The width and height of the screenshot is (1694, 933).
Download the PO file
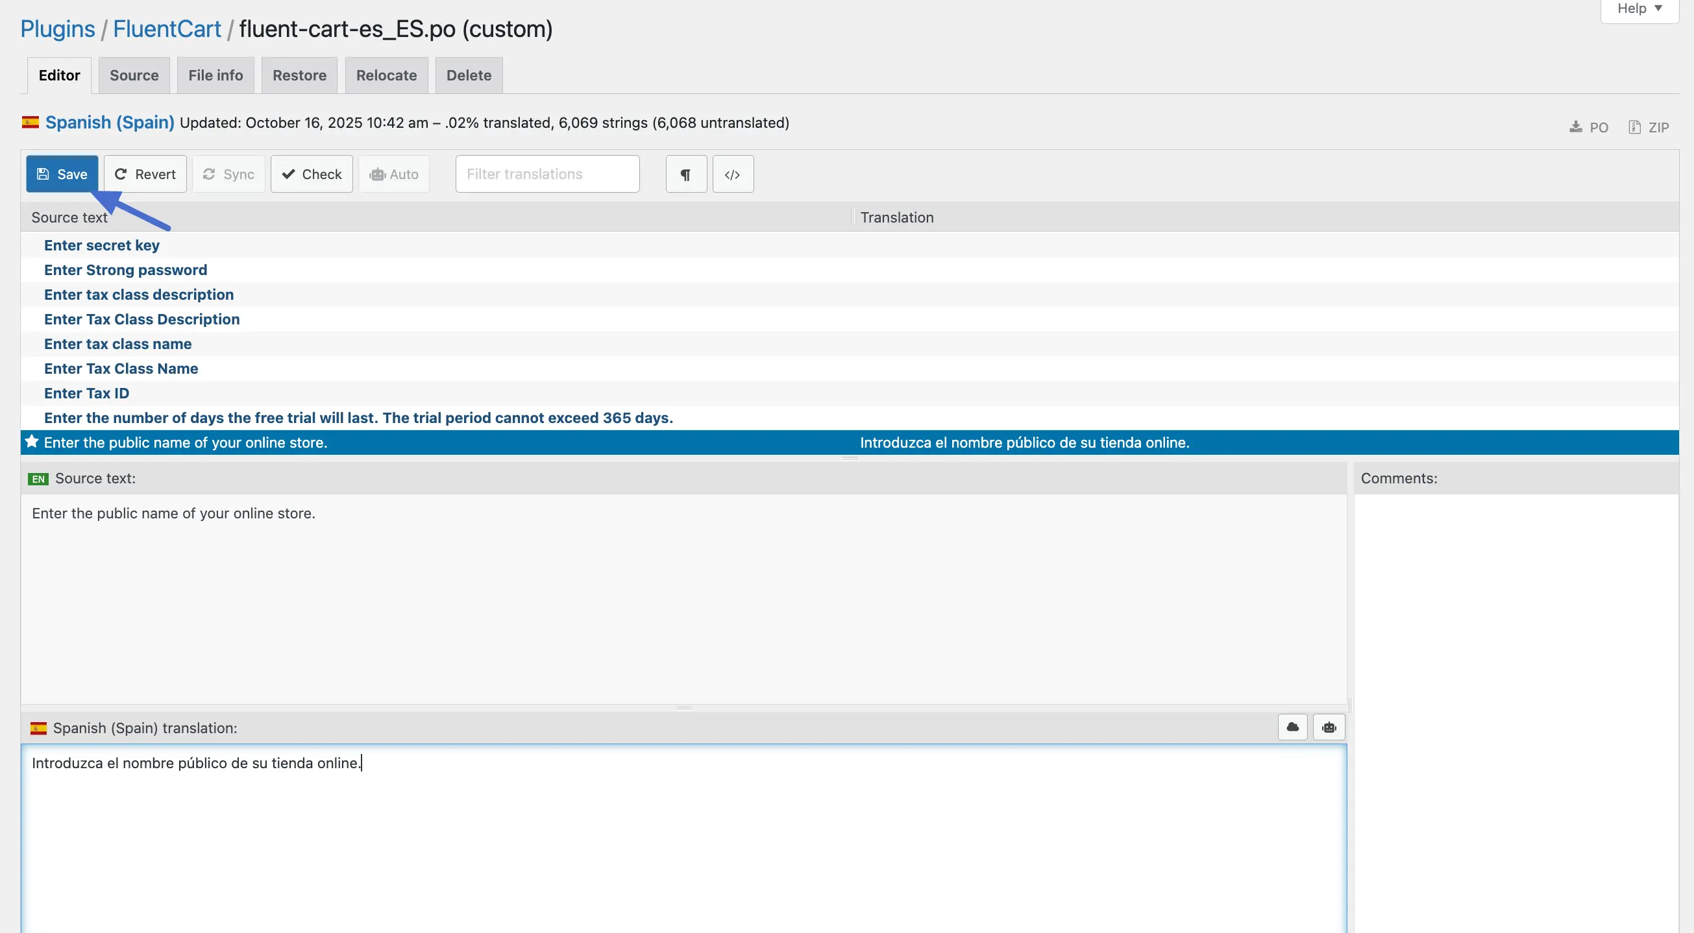coord(1589,127)
